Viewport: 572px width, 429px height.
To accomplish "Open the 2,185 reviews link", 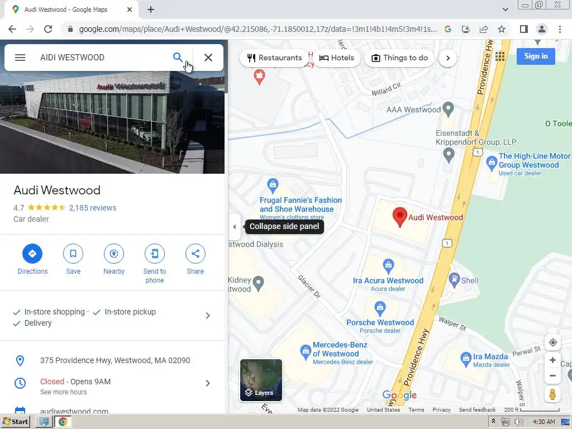I will coord(93,208).
